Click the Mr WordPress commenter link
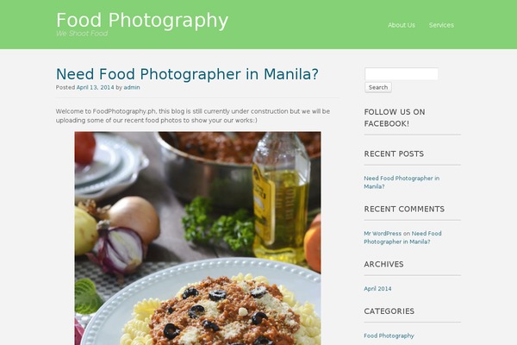Screen dimensions: 517x345 tap(383, 234)
